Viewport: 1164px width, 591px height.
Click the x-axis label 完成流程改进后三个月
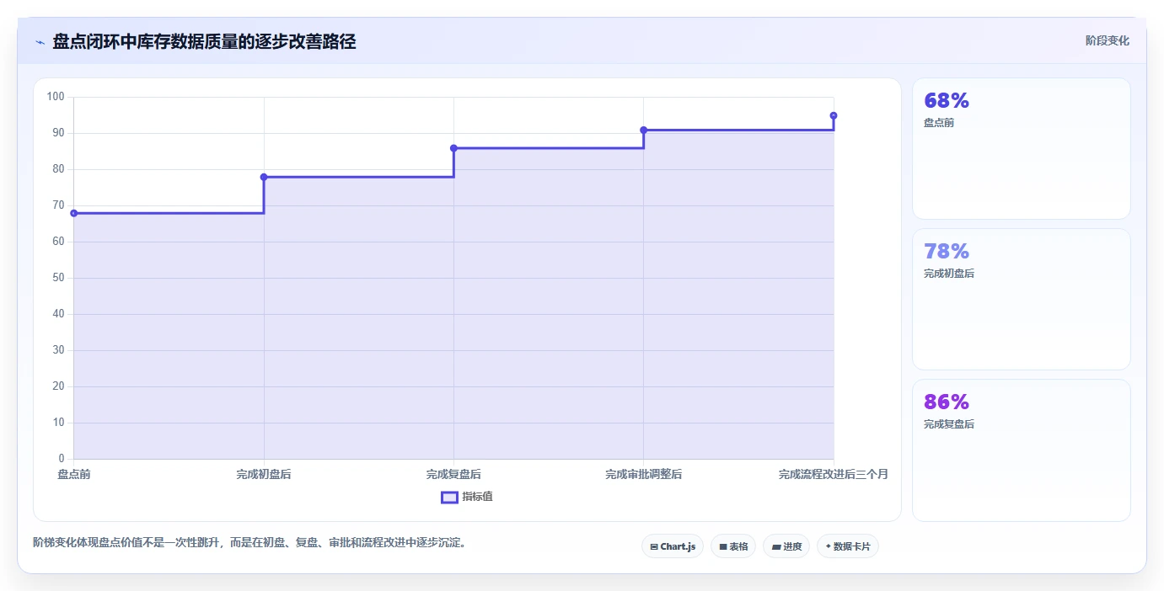click(x=834, y=475)
